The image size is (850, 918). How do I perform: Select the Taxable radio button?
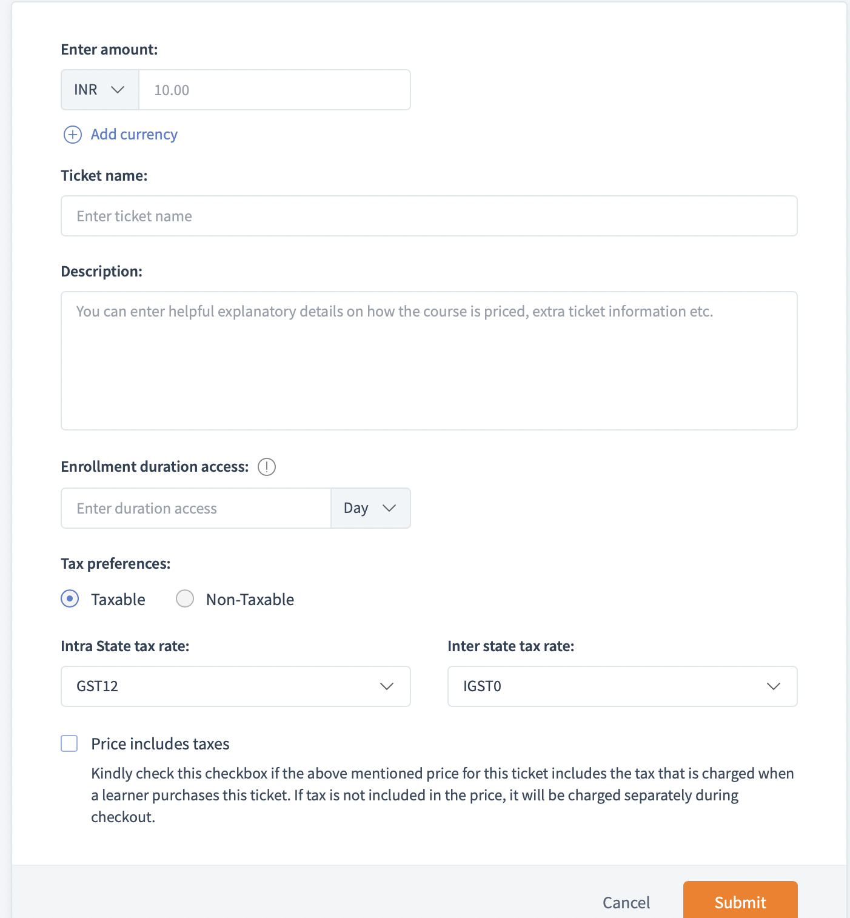coord(70,599)
